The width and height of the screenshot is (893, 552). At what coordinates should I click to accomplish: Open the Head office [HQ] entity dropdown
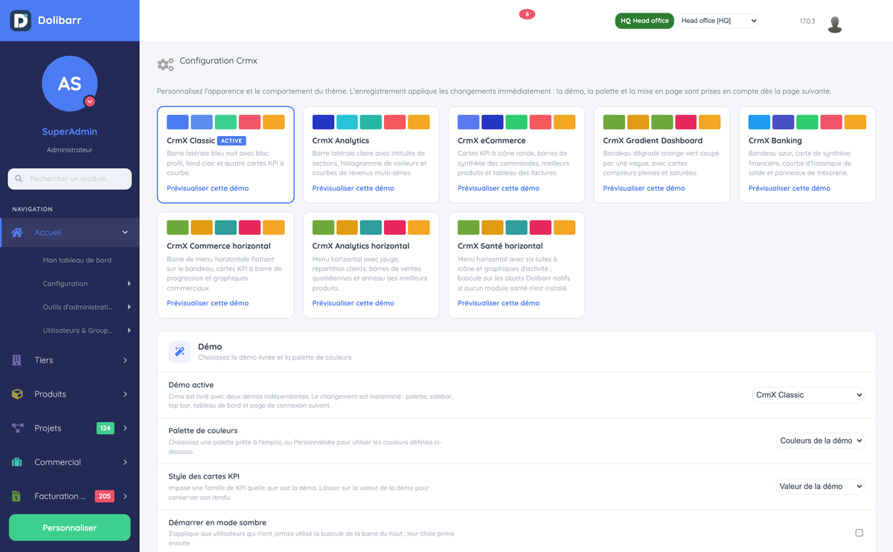719,21
